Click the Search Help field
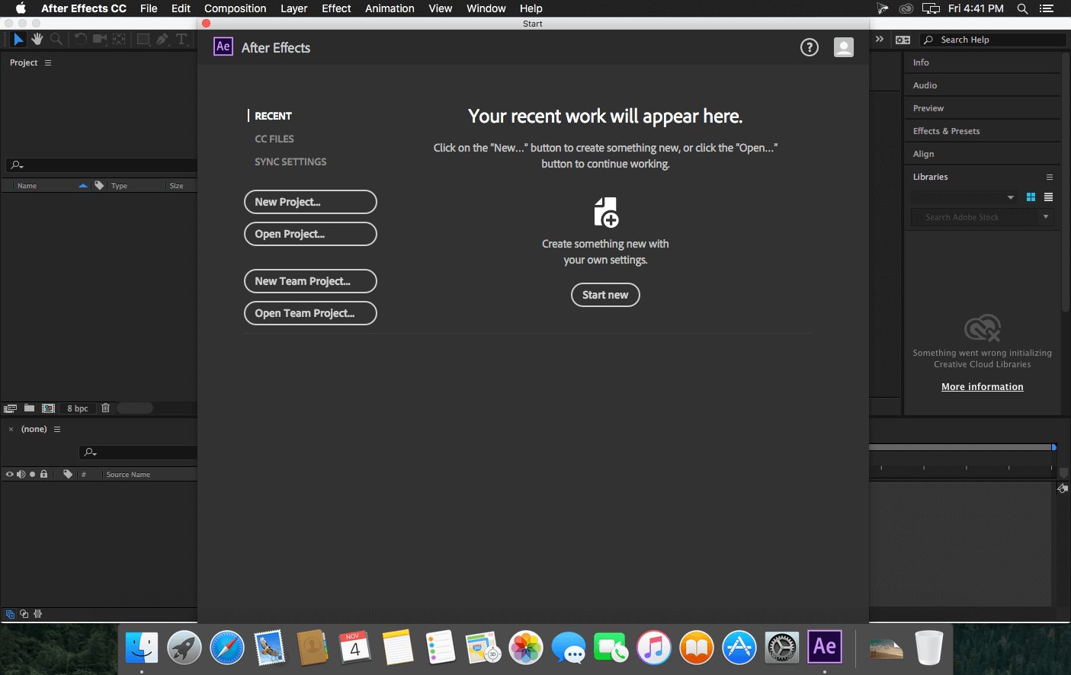Screen dimensions: 1071x675 pyautogui.click(x=992, y=40)
